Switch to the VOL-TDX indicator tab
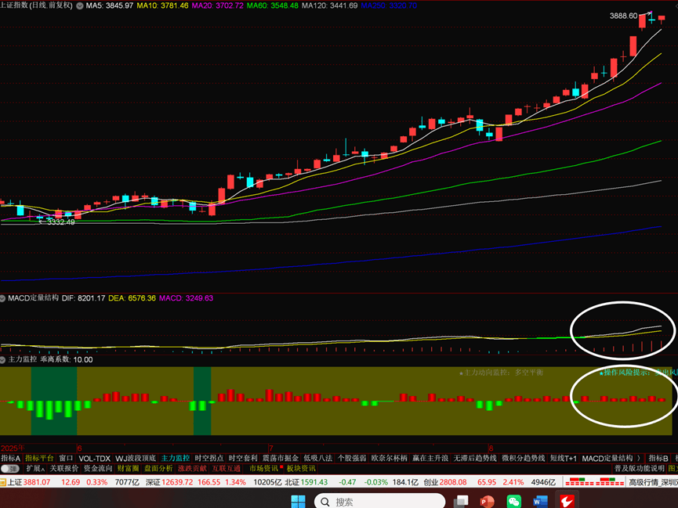This screenshot has height=508, width=678. pyautogui.click(x=94, y=458)
